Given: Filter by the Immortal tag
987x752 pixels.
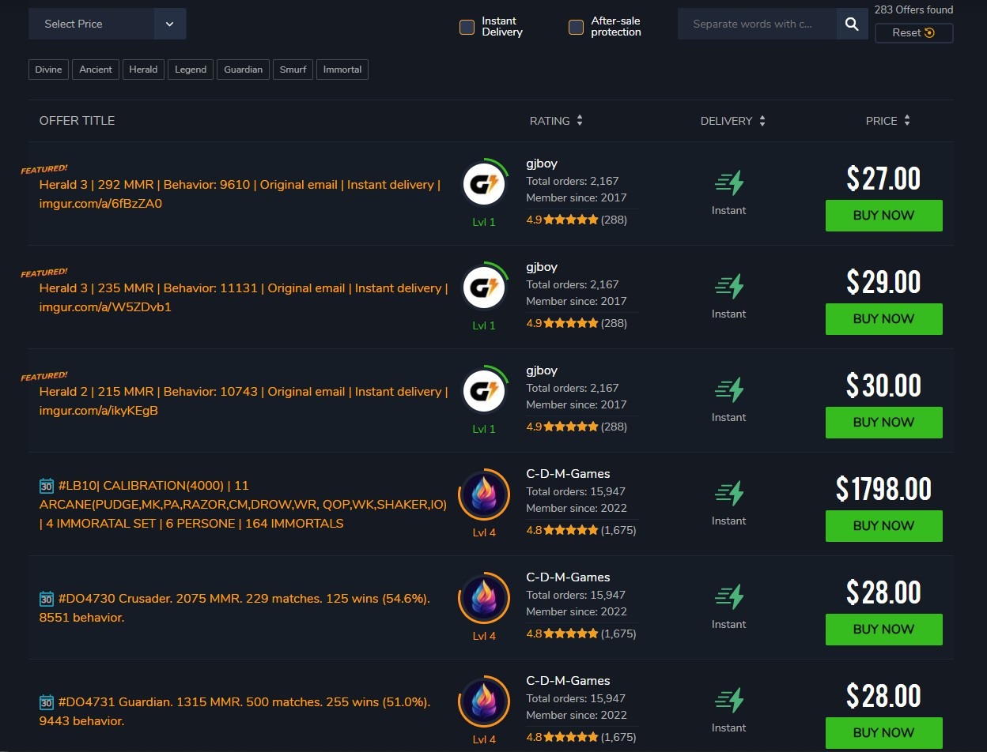Looking at the screenshot, I should coord(342,70).
